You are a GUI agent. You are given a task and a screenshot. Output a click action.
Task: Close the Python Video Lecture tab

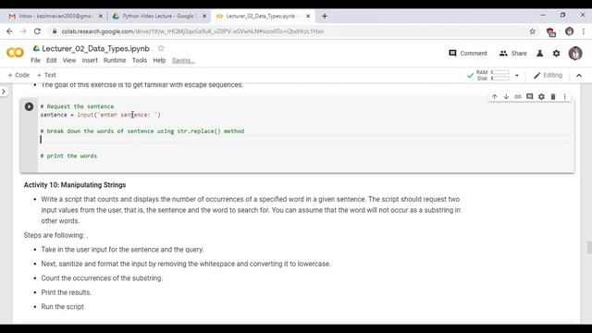coord(204,17)
